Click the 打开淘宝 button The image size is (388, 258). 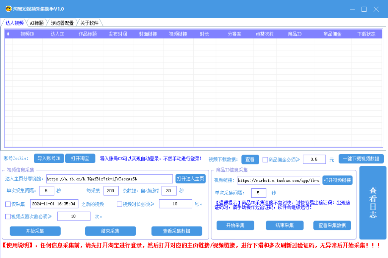tap(80, 158)
